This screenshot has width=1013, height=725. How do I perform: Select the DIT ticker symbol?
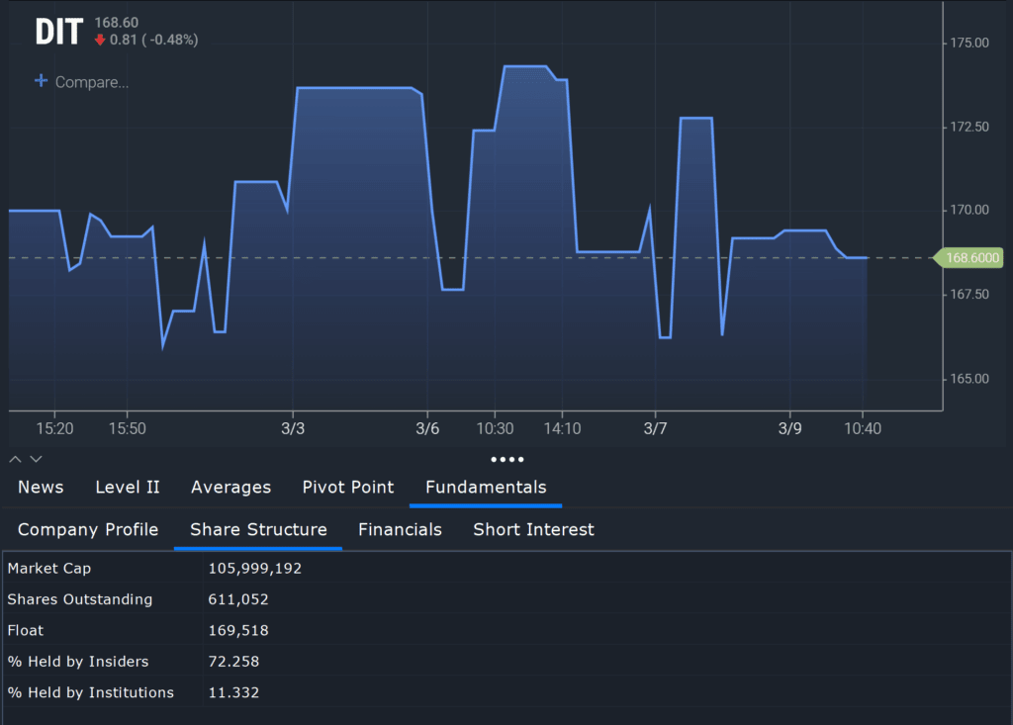click(x=58, y=31)
